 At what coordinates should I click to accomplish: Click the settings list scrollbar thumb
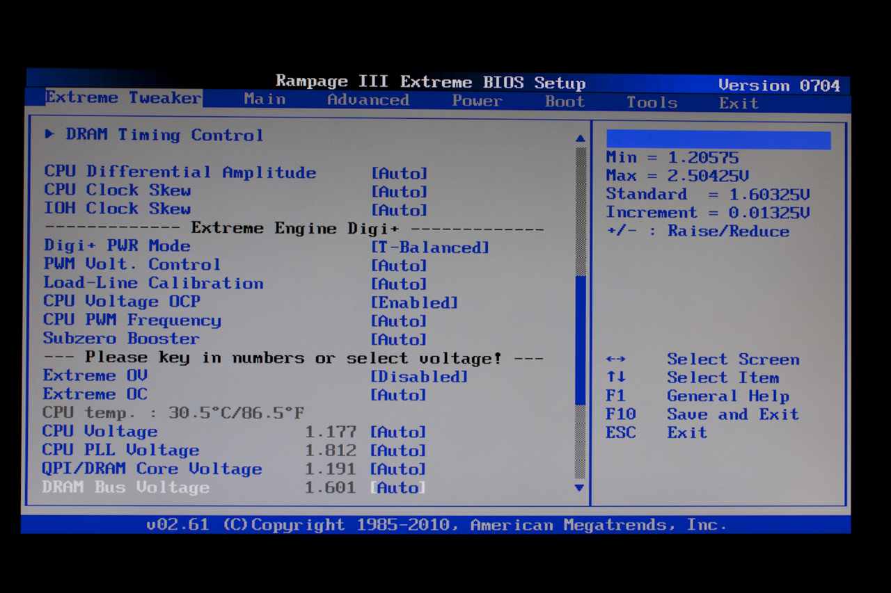(581, 340)
